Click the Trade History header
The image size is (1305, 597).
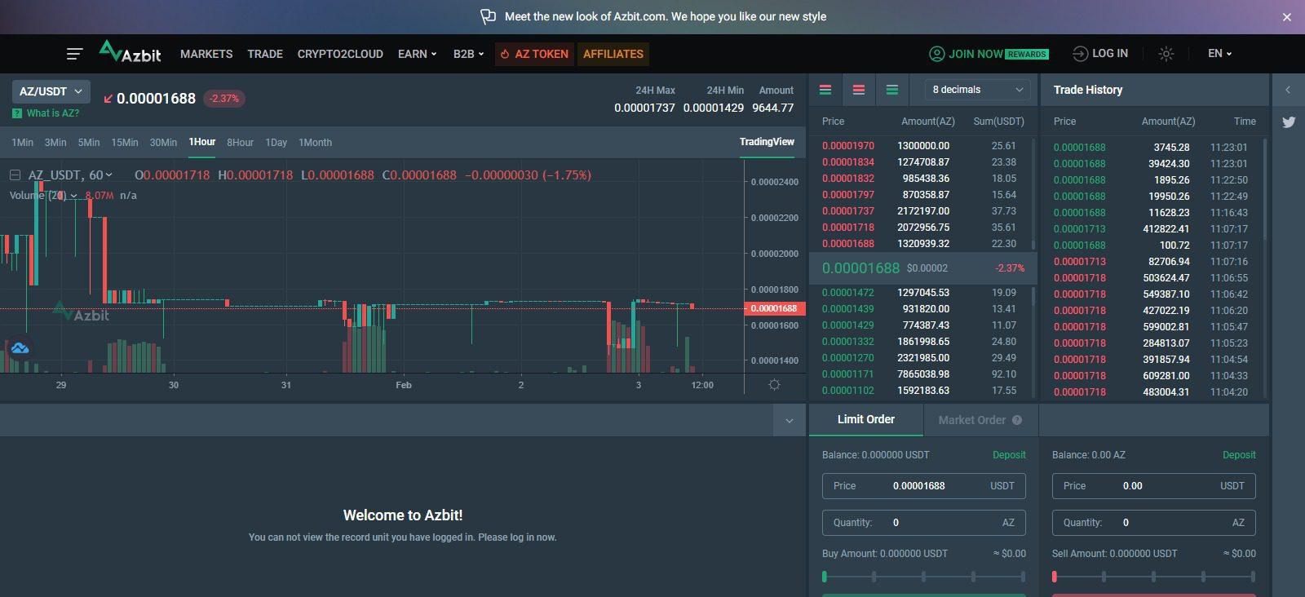1087,90
